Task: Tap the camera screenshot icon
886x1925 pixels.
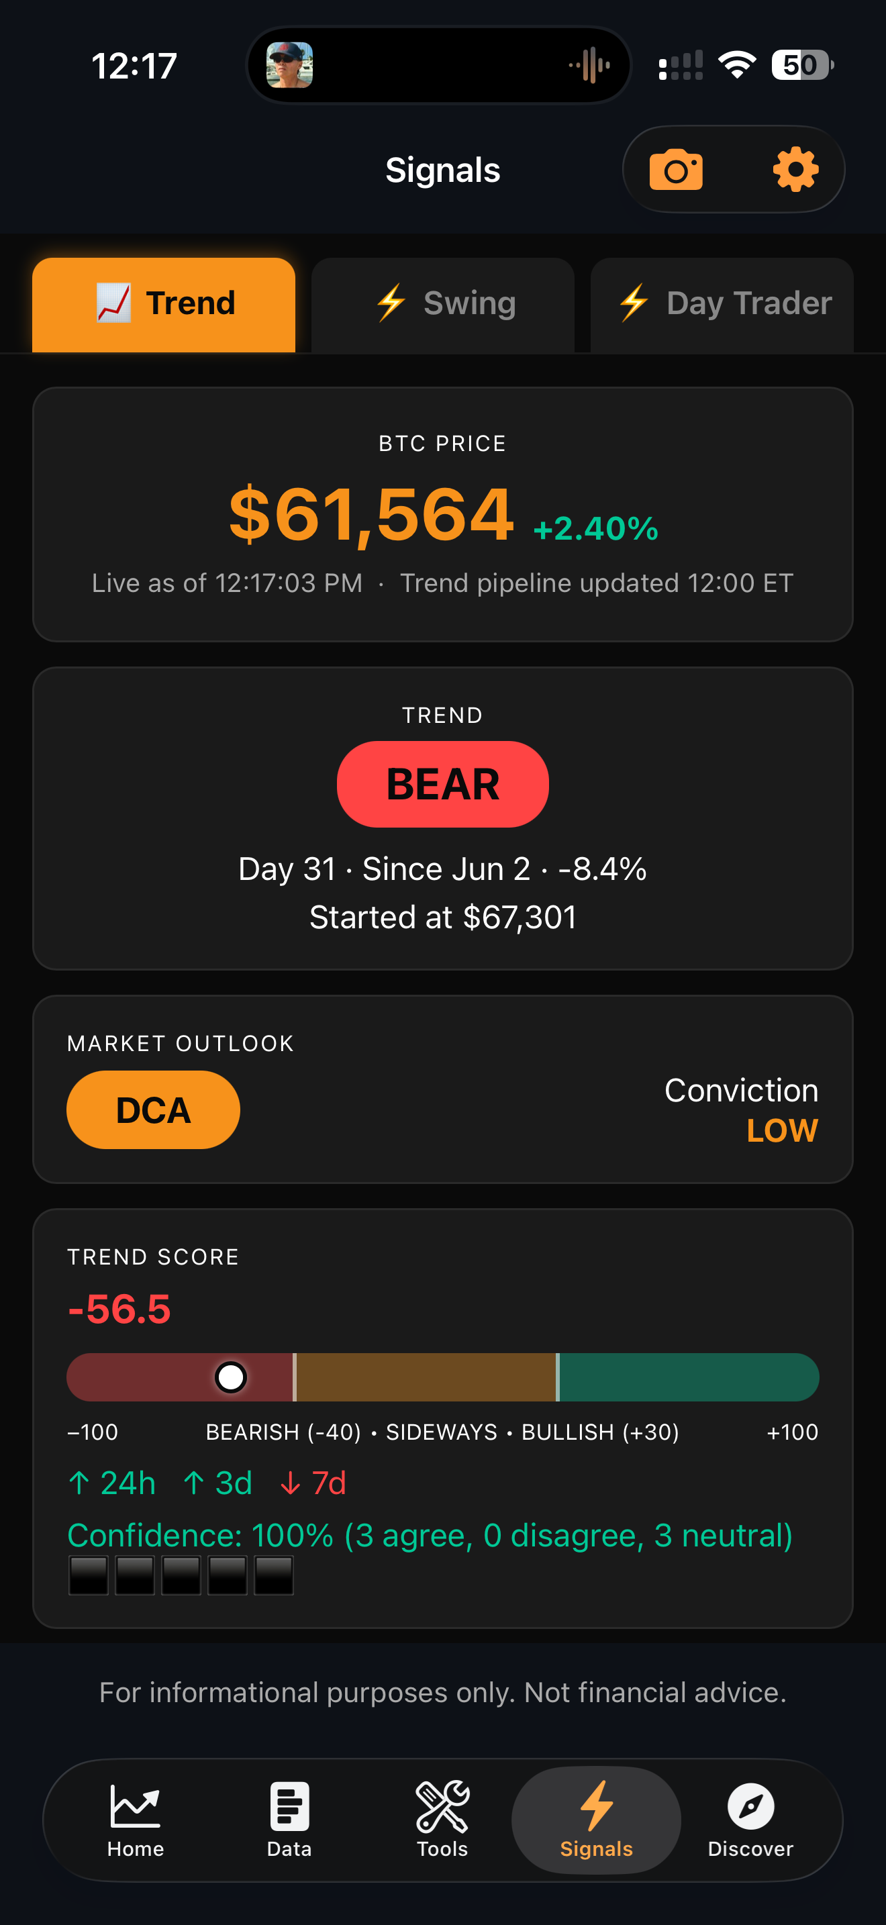Action: (x=675, y=170)
